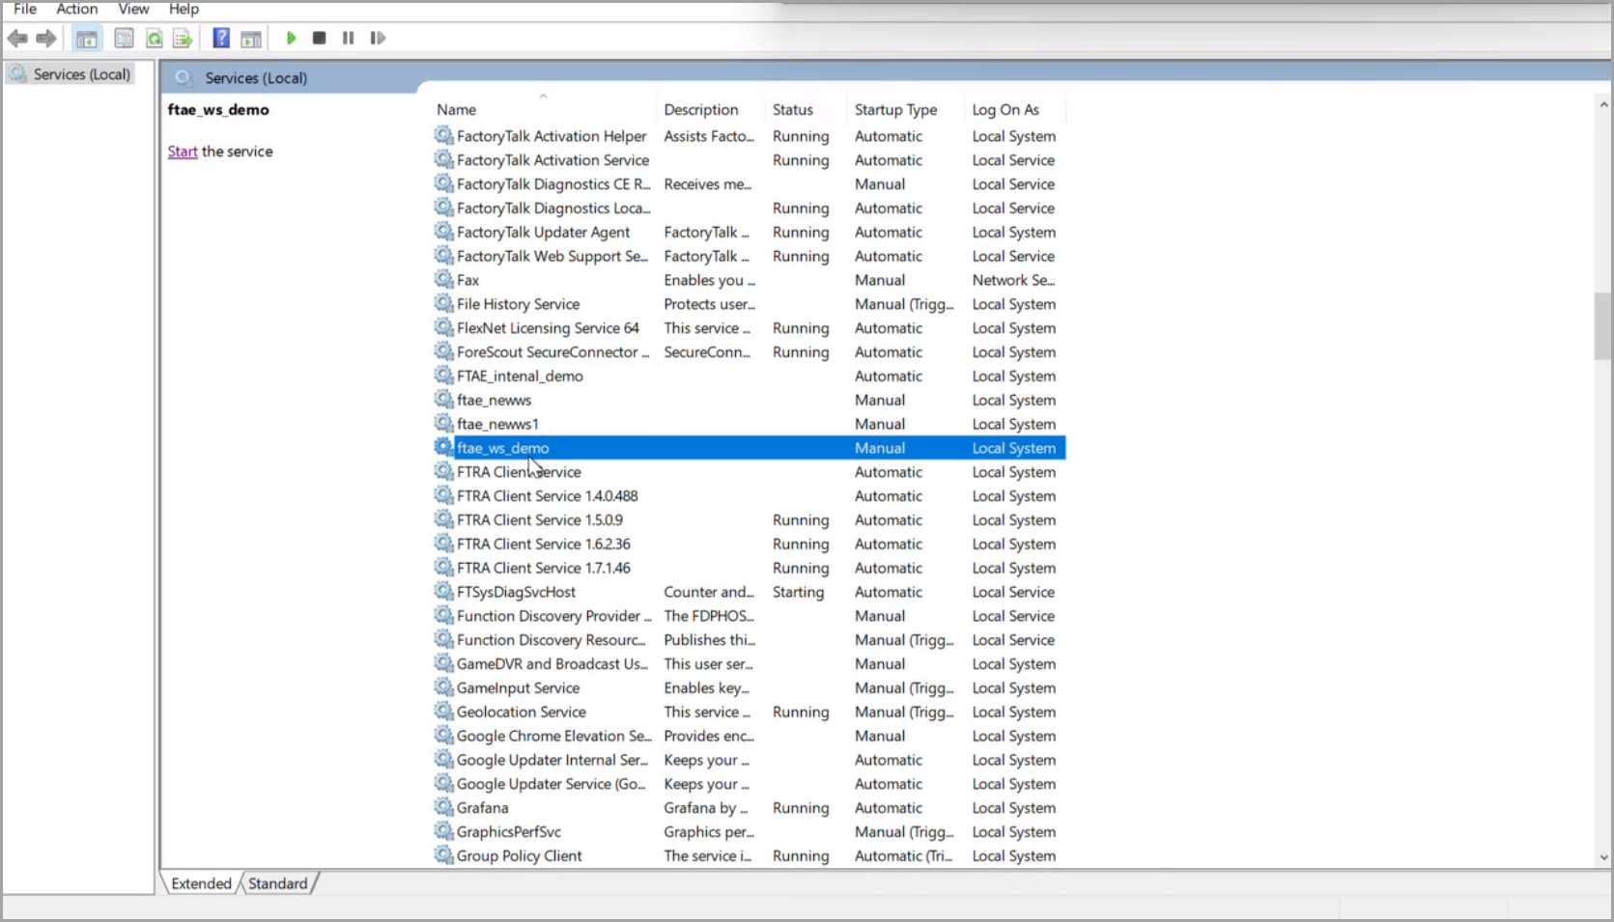Click the Pause Service toolbar button
The image size is (1614, 922).
point(348,39)
